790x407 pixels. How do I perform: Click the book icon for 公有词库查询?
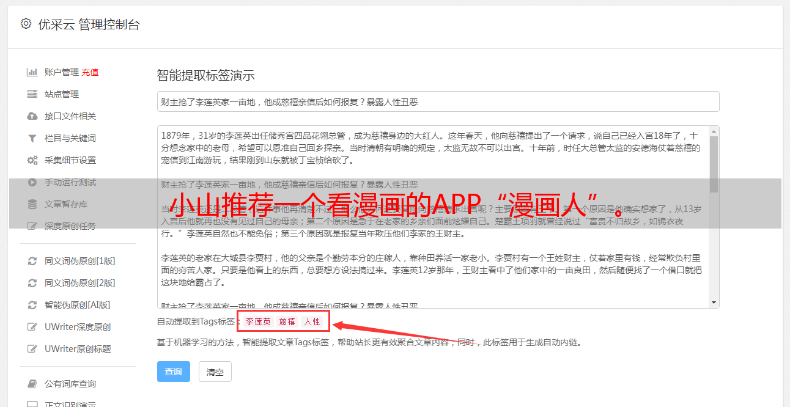point(32,384)
